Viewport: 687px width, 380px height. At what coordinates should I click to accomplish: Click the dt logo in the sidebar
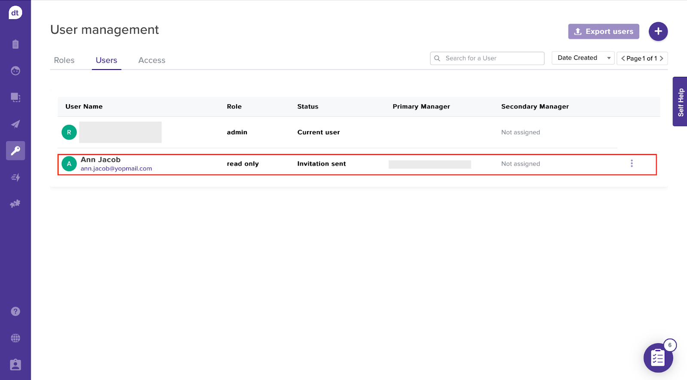pyautogui.click(x=15, y=12)
